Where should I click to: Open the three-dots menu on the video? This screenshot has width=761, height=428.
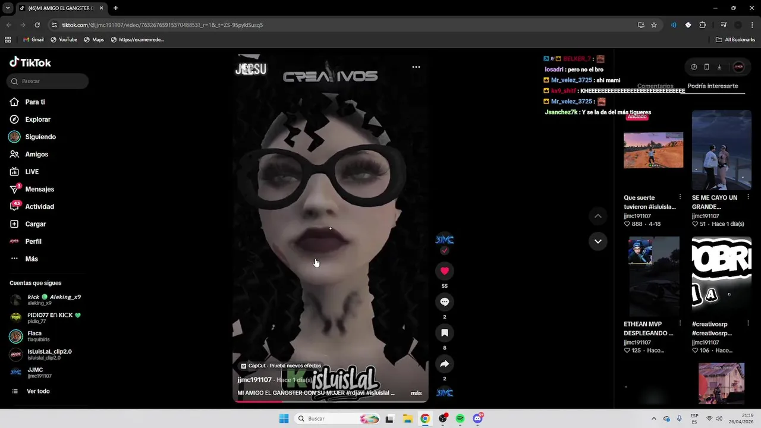point(416,67)
